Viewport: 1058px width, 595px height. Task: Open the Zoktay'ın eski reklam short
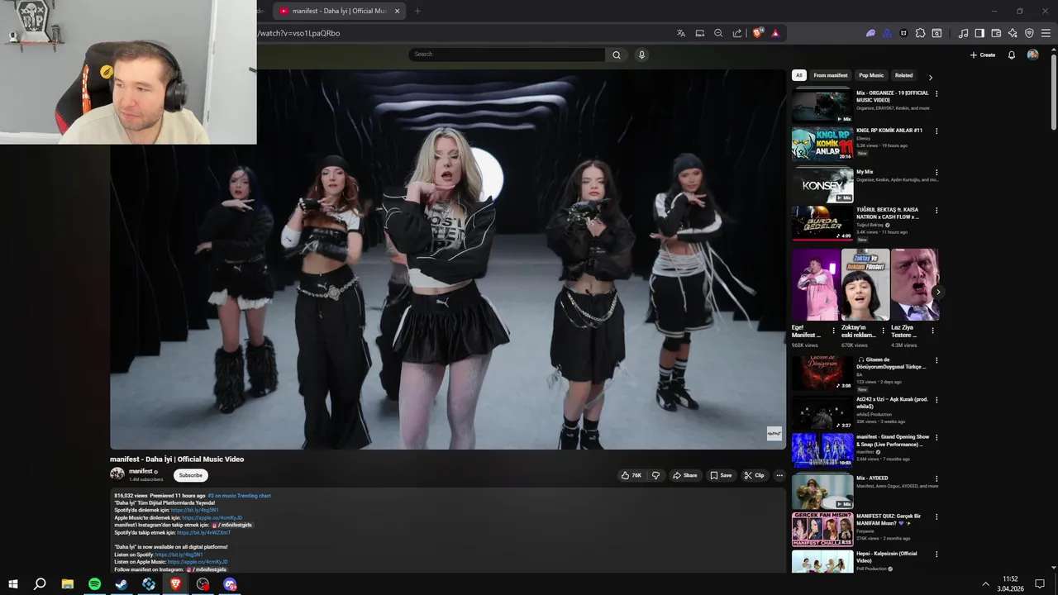pos(865,284)
